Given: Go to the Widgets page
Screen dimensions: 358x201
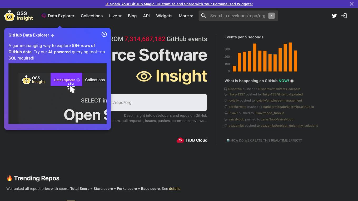Looking at the screenshot, I should coord(164,16).
